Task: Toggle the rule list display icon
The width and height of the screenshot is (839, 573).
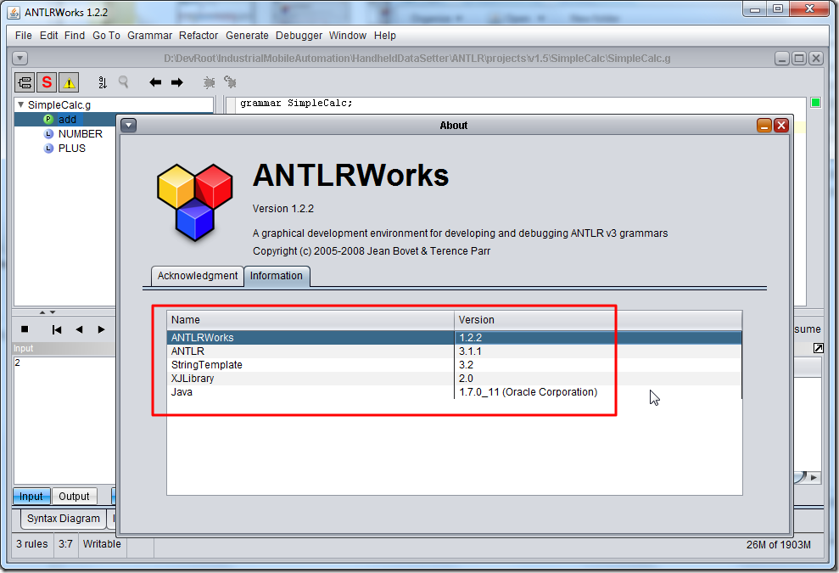Action: (x=25, y=82)
